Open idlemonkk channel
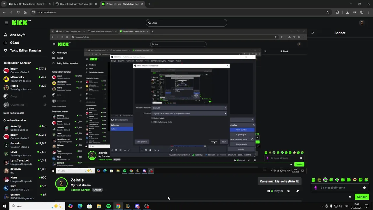 pyautogui.click(x=25, y=79)
